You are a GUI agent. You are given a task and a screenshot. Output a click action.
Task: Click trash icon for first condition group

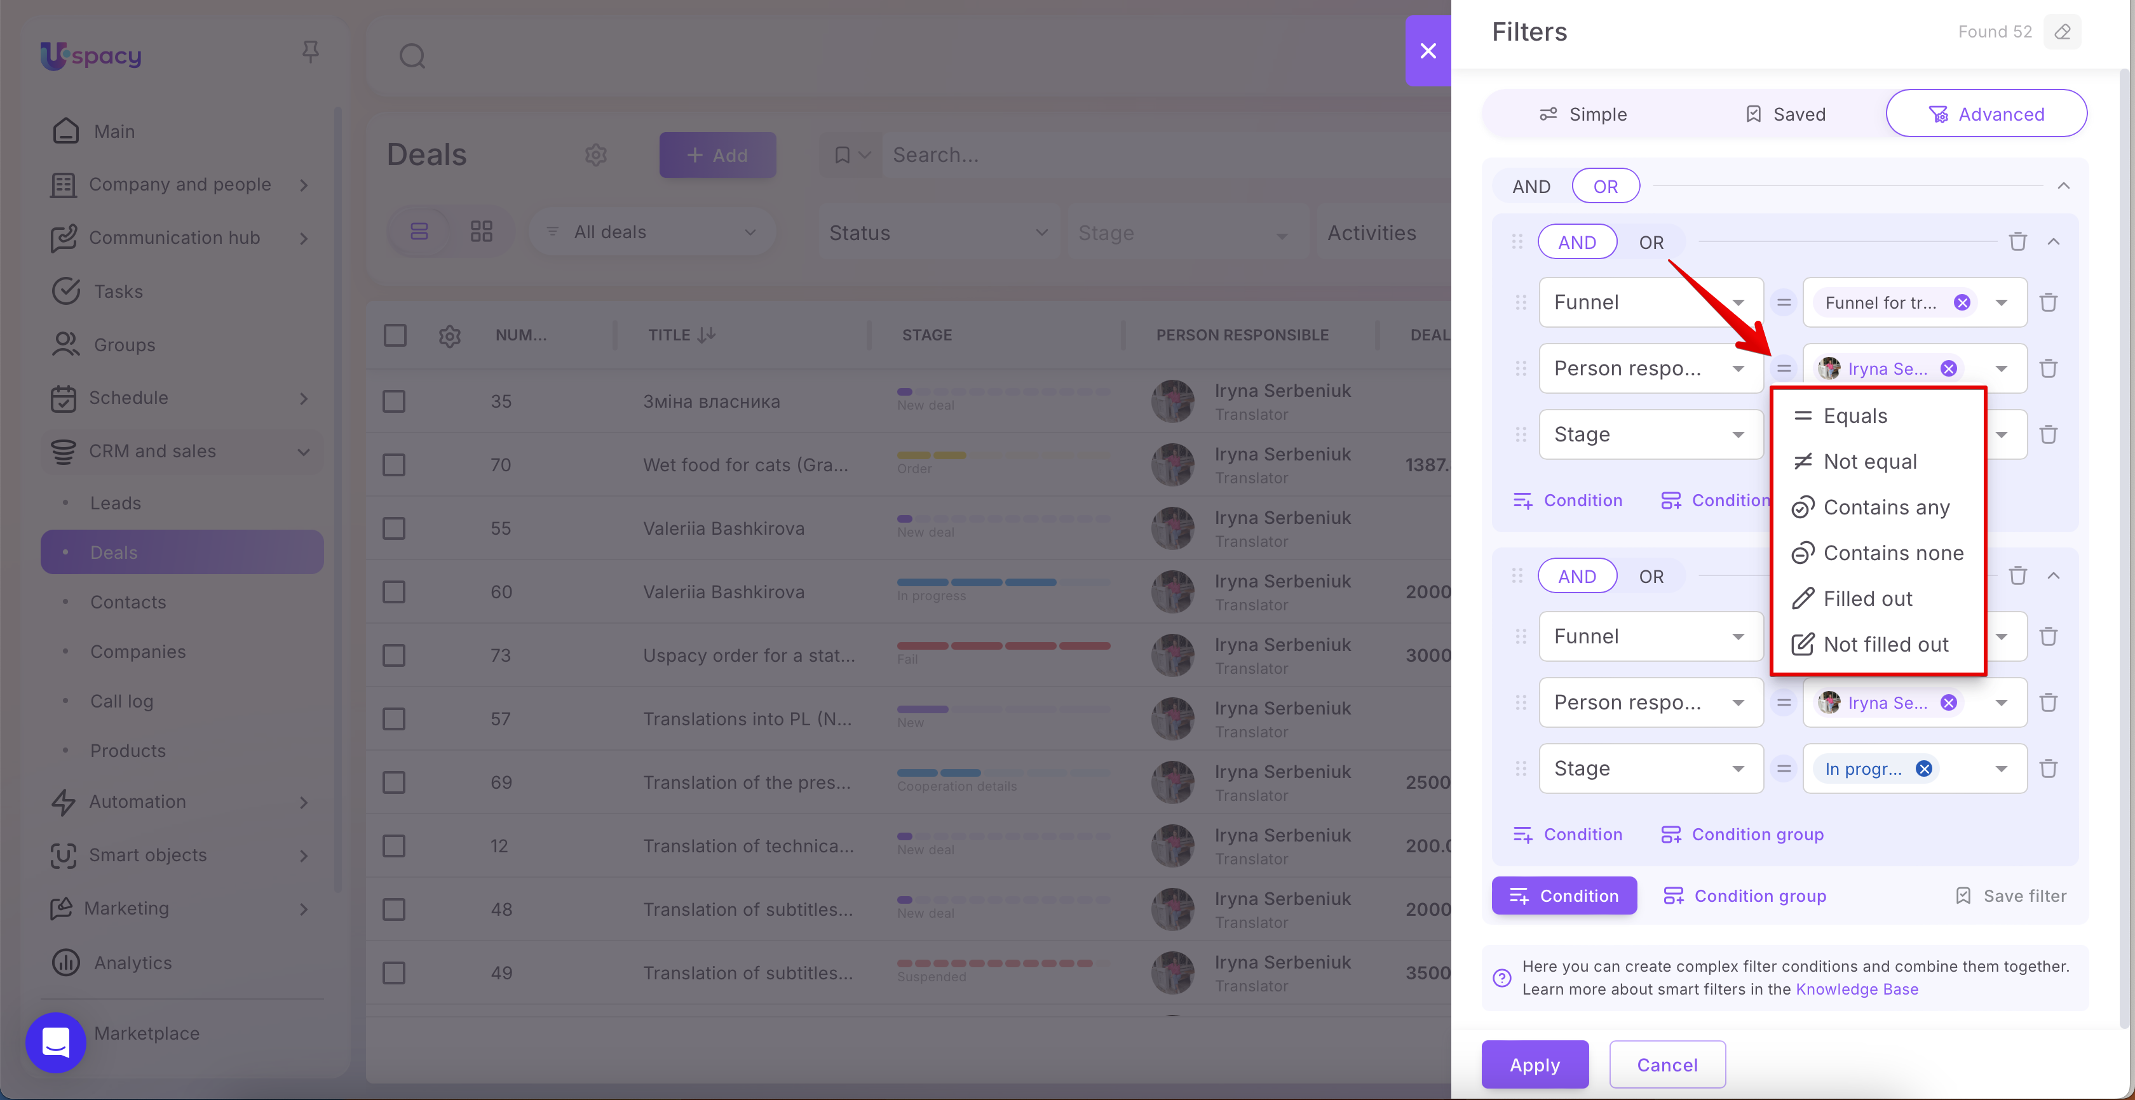click(x=2017, y=242)
